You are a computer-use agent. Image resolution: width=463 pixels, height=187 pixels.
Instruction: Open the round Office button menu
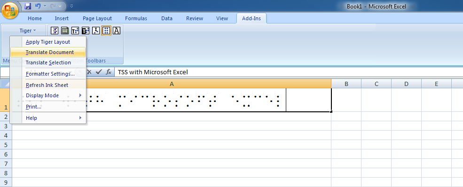10,11
